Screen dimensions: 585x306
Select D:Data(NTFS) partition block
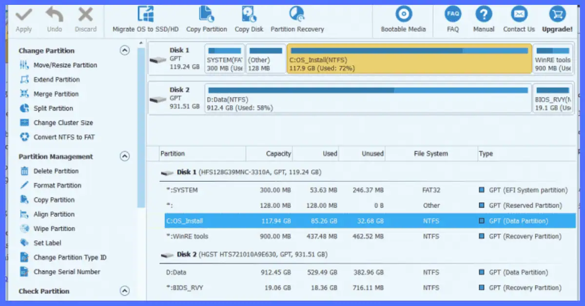pyautogui.click(x=368, y=98)
